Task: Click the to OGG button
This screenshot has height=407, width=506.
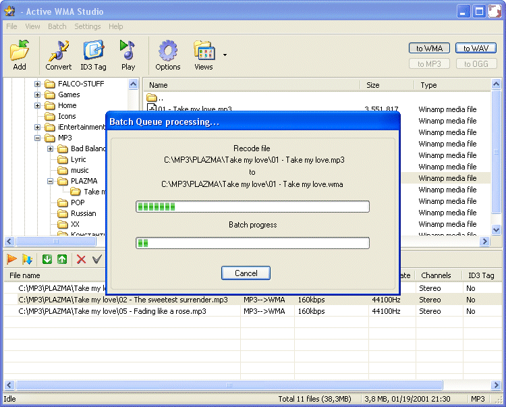Action: 476,64
